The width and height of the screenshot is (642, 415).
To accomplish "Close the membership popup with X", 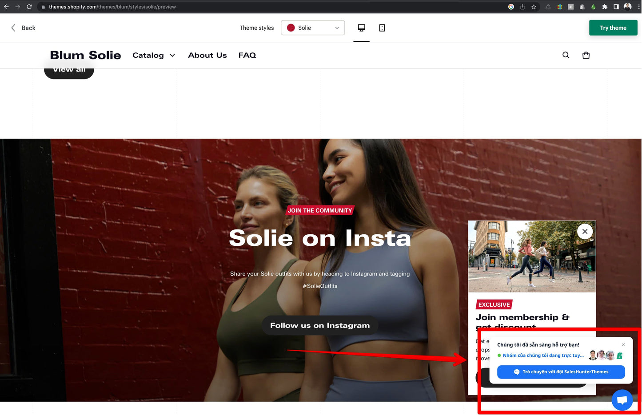I will [585, 231].
